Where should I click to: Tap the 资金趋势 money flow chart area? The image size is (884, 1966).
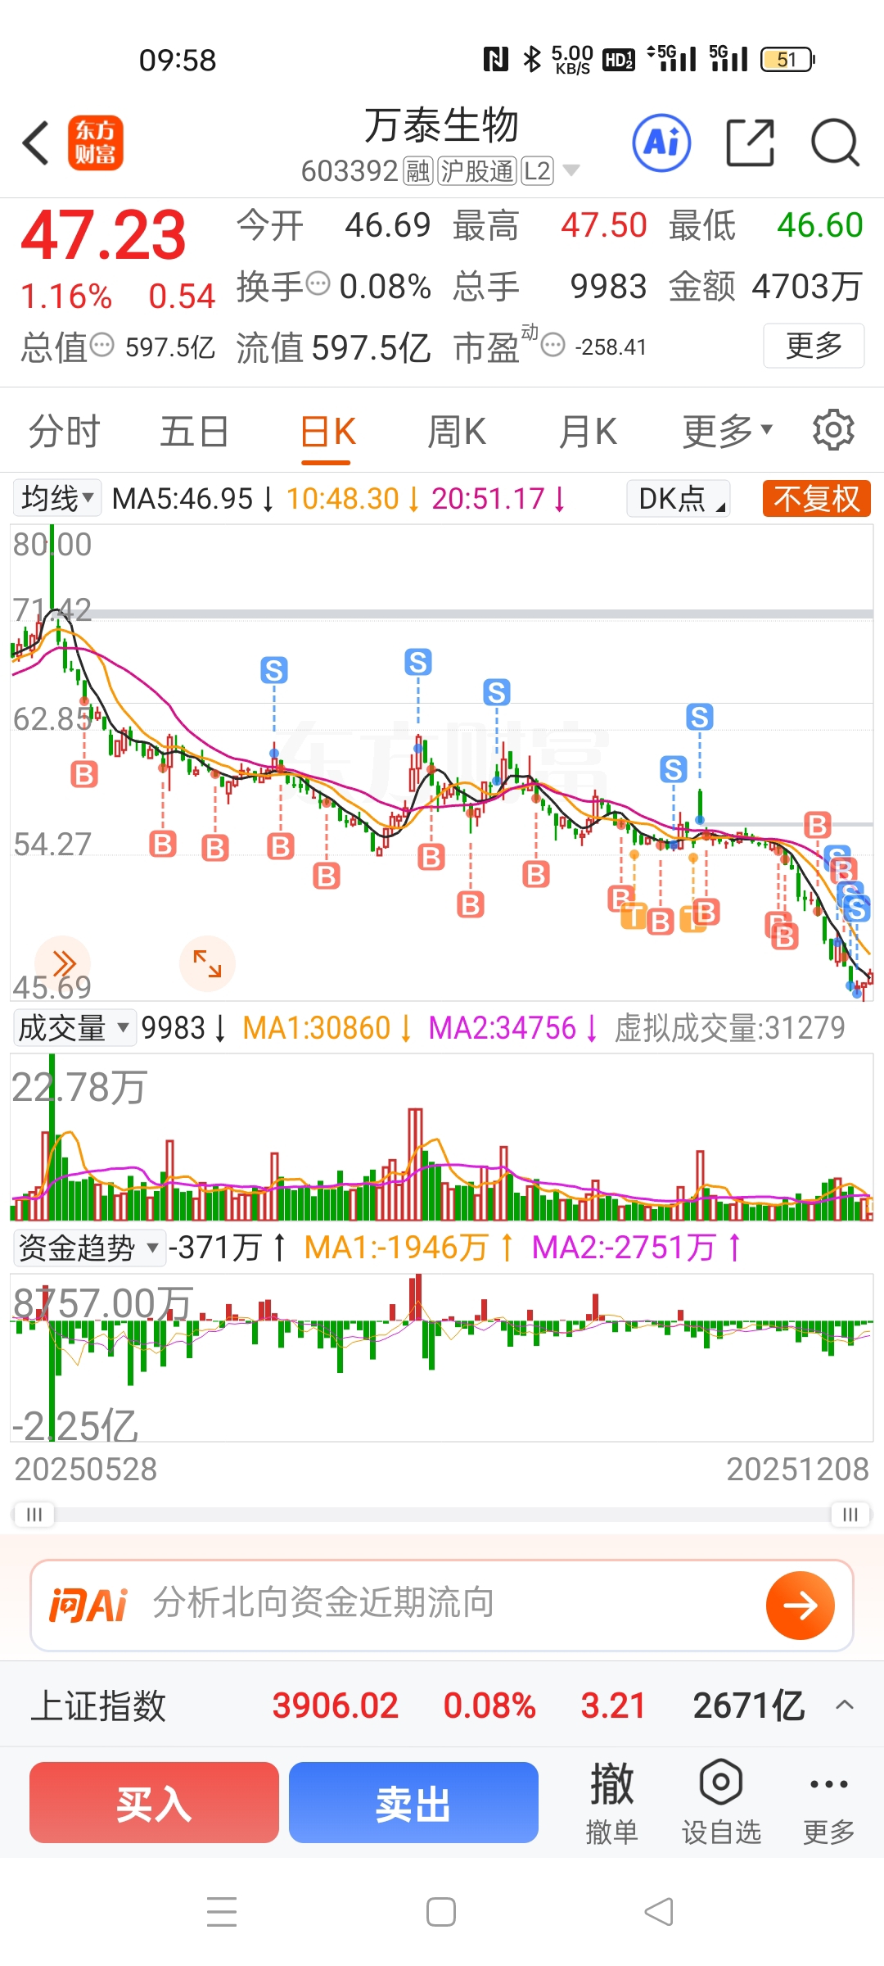tap(442, 1357)
